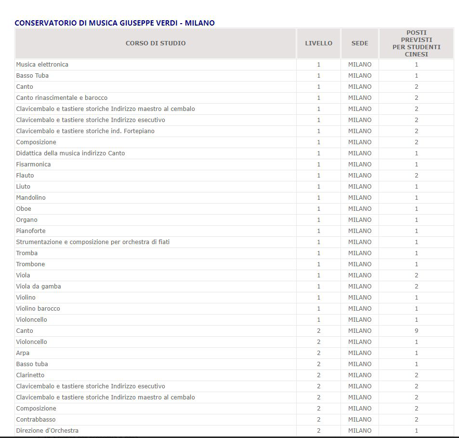Select Strumentazione e composizione per orchestra di fiati
Image resolution: width=459 pixels, height=438 pixels.
(x=92, y=242)
